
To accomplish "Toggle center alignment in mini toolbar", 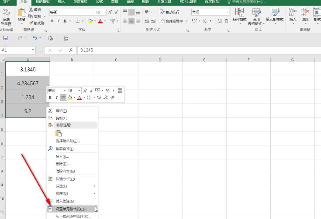I will pos(63,98).
